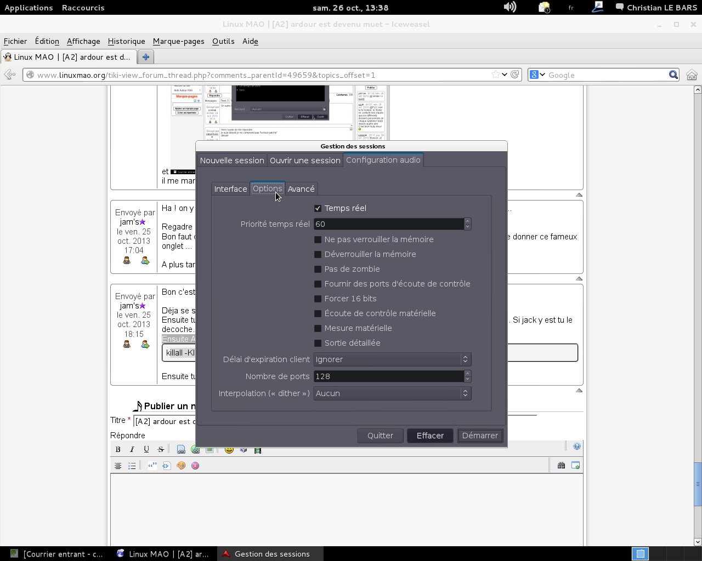Image resolution: width=702 pixels, height=561 pixels.
Task: Adjust the Nombre de ports spinner arrows
Action: [467, 376]
